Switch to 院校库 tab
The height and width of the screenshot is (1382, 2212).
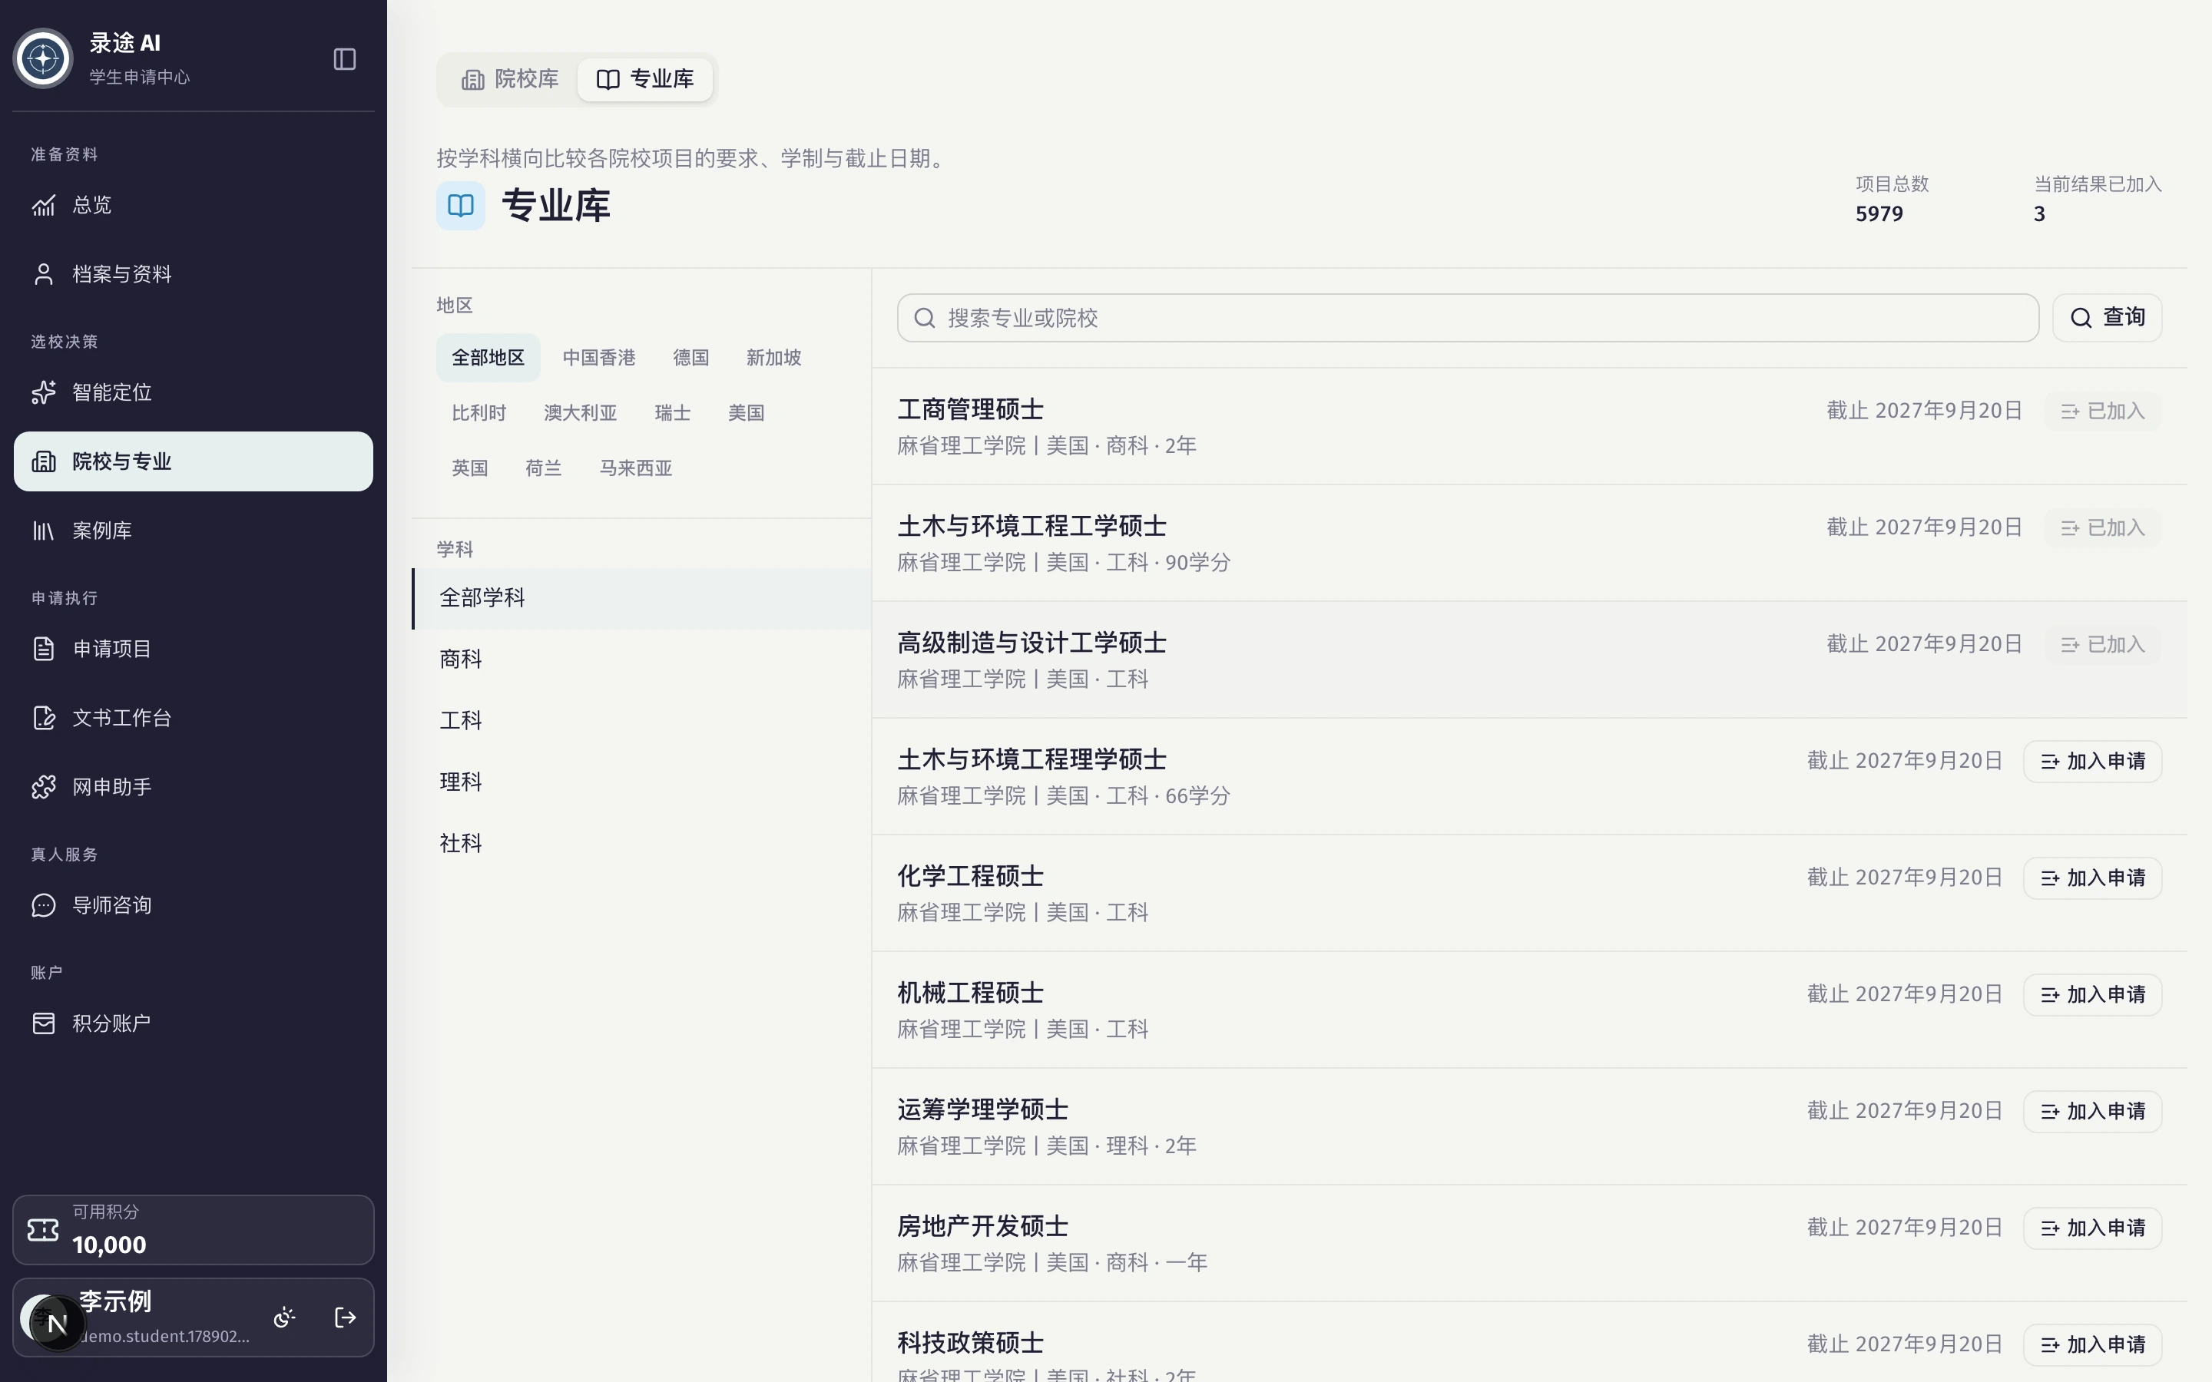510,80
